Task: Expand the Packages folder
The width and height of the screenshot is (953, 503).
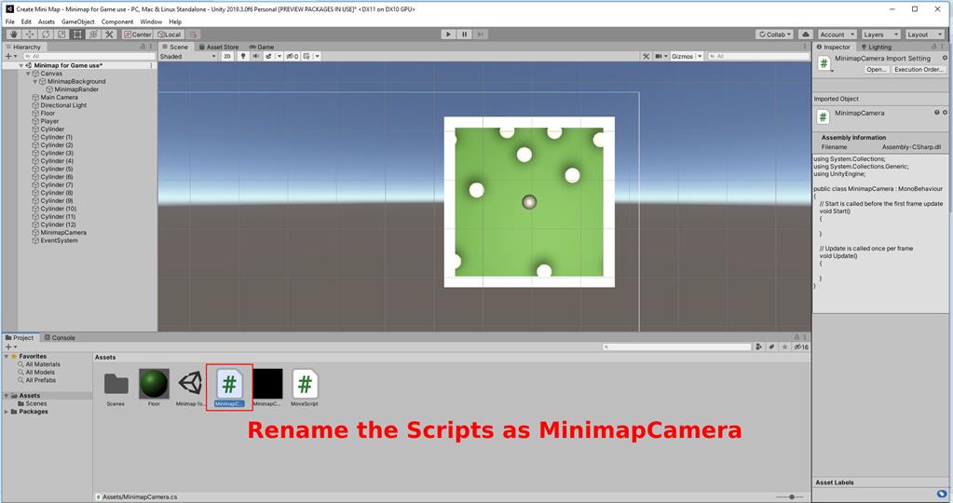Action: (7, 412)
